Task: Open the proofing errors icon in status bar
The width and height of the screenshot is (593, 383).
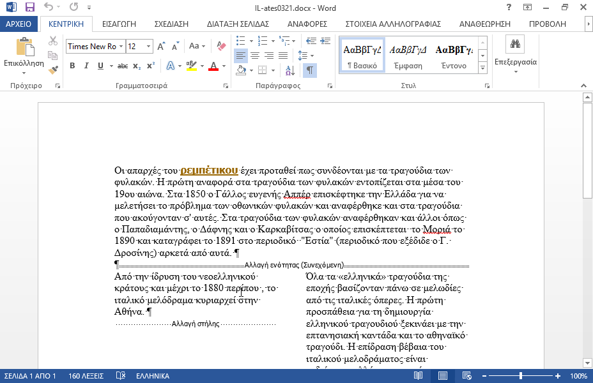Action: click(x=120, y=376)
